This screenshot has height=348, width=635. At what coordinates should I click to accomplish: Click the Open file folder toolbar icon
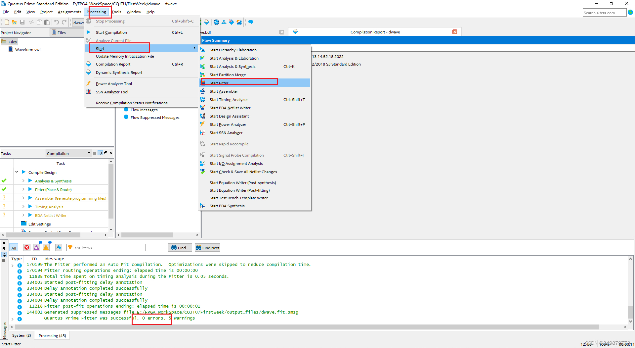click(x=14, y=22)
